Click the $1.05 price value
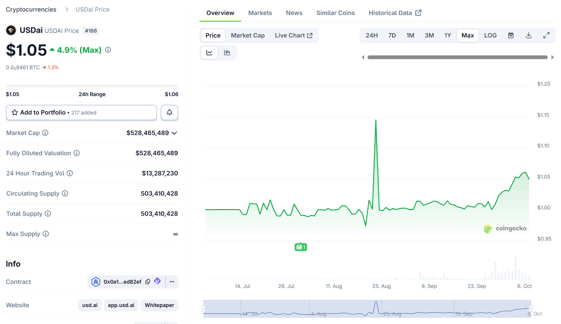The image size is (561, 324). pos(26,50)
